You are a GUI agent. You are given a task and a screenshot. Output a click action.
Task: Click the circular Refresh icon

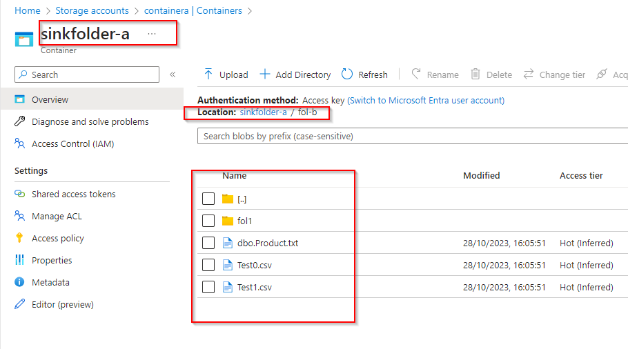[347, 74]
